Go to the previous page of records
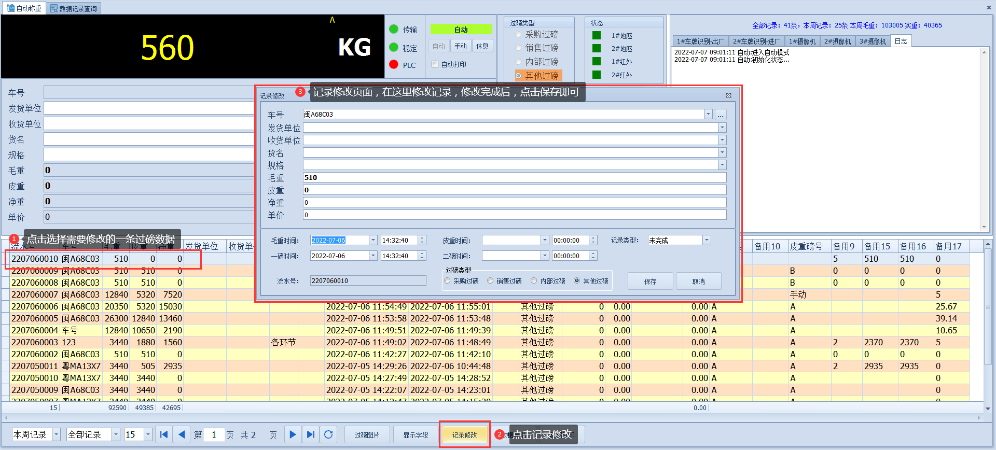996x450 pixels. [x=182, y=434]
